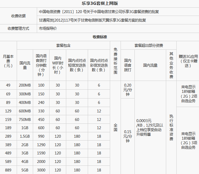The height and width of the screenshot is (174, 199).
Task: Select the 收费管理方式 label
Action: pos(18,28)
